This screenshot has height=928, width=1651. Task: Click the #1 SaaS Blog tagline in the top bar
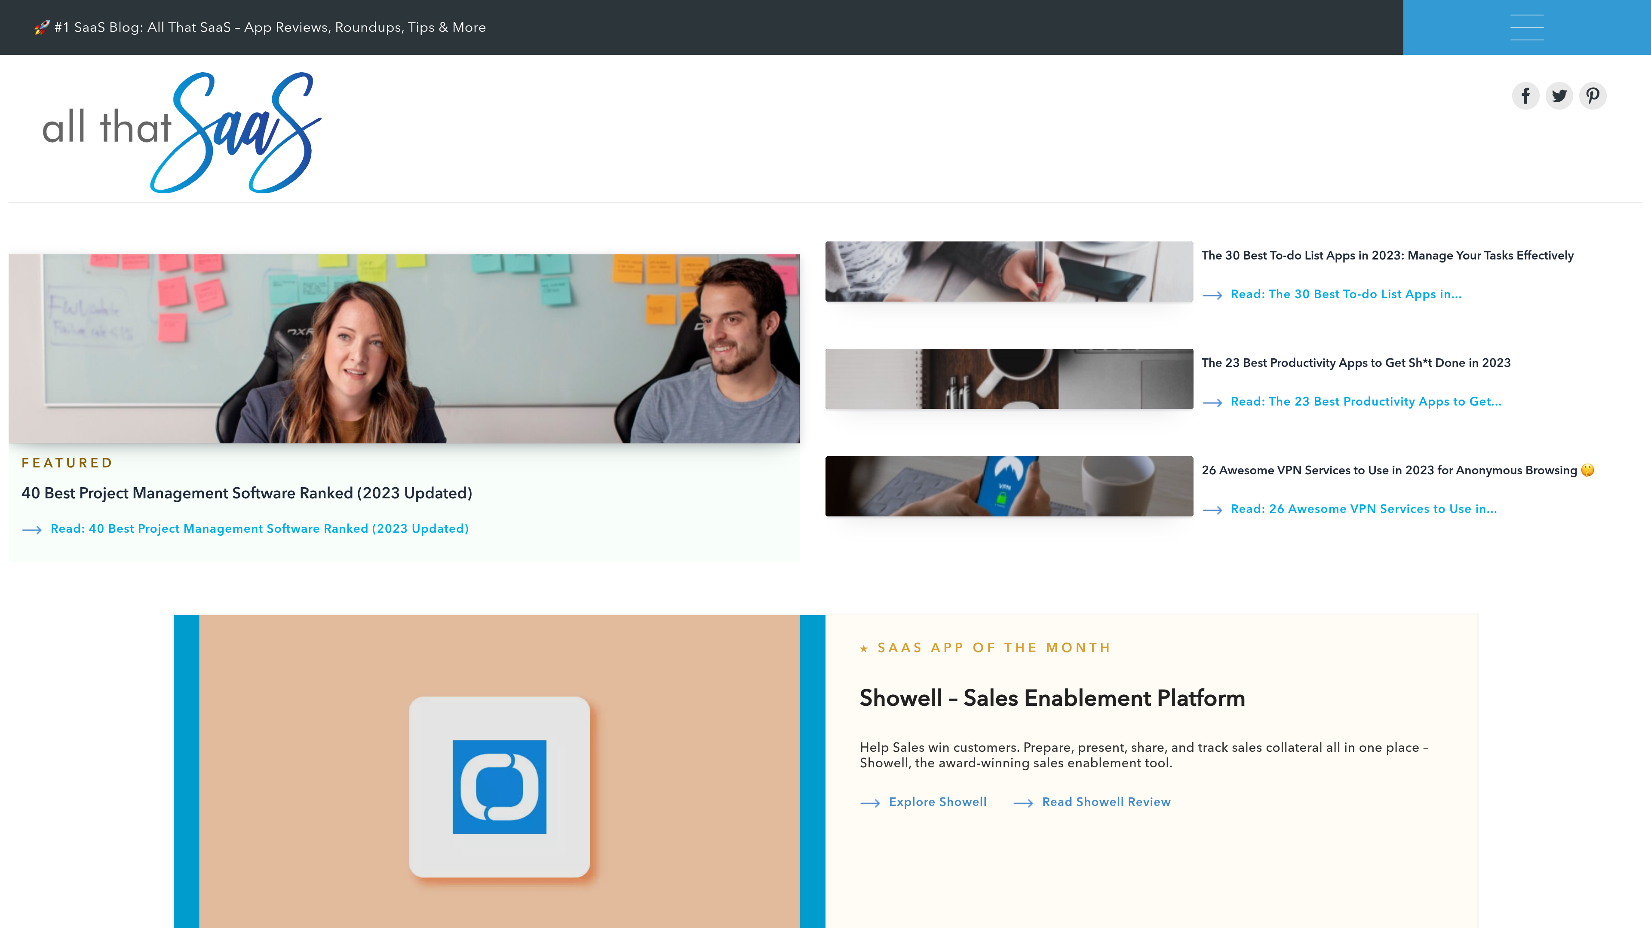pos(270,27)
